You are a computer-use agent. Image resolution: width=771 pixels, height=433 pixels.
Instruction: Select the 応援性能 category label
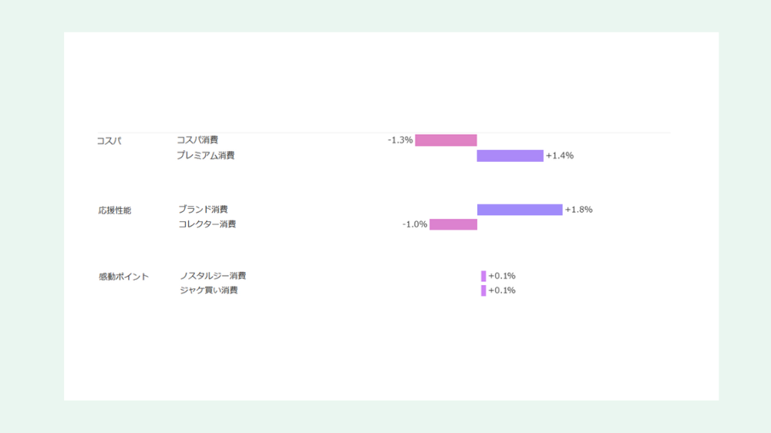pyautogui.click(x=115, y=210)
